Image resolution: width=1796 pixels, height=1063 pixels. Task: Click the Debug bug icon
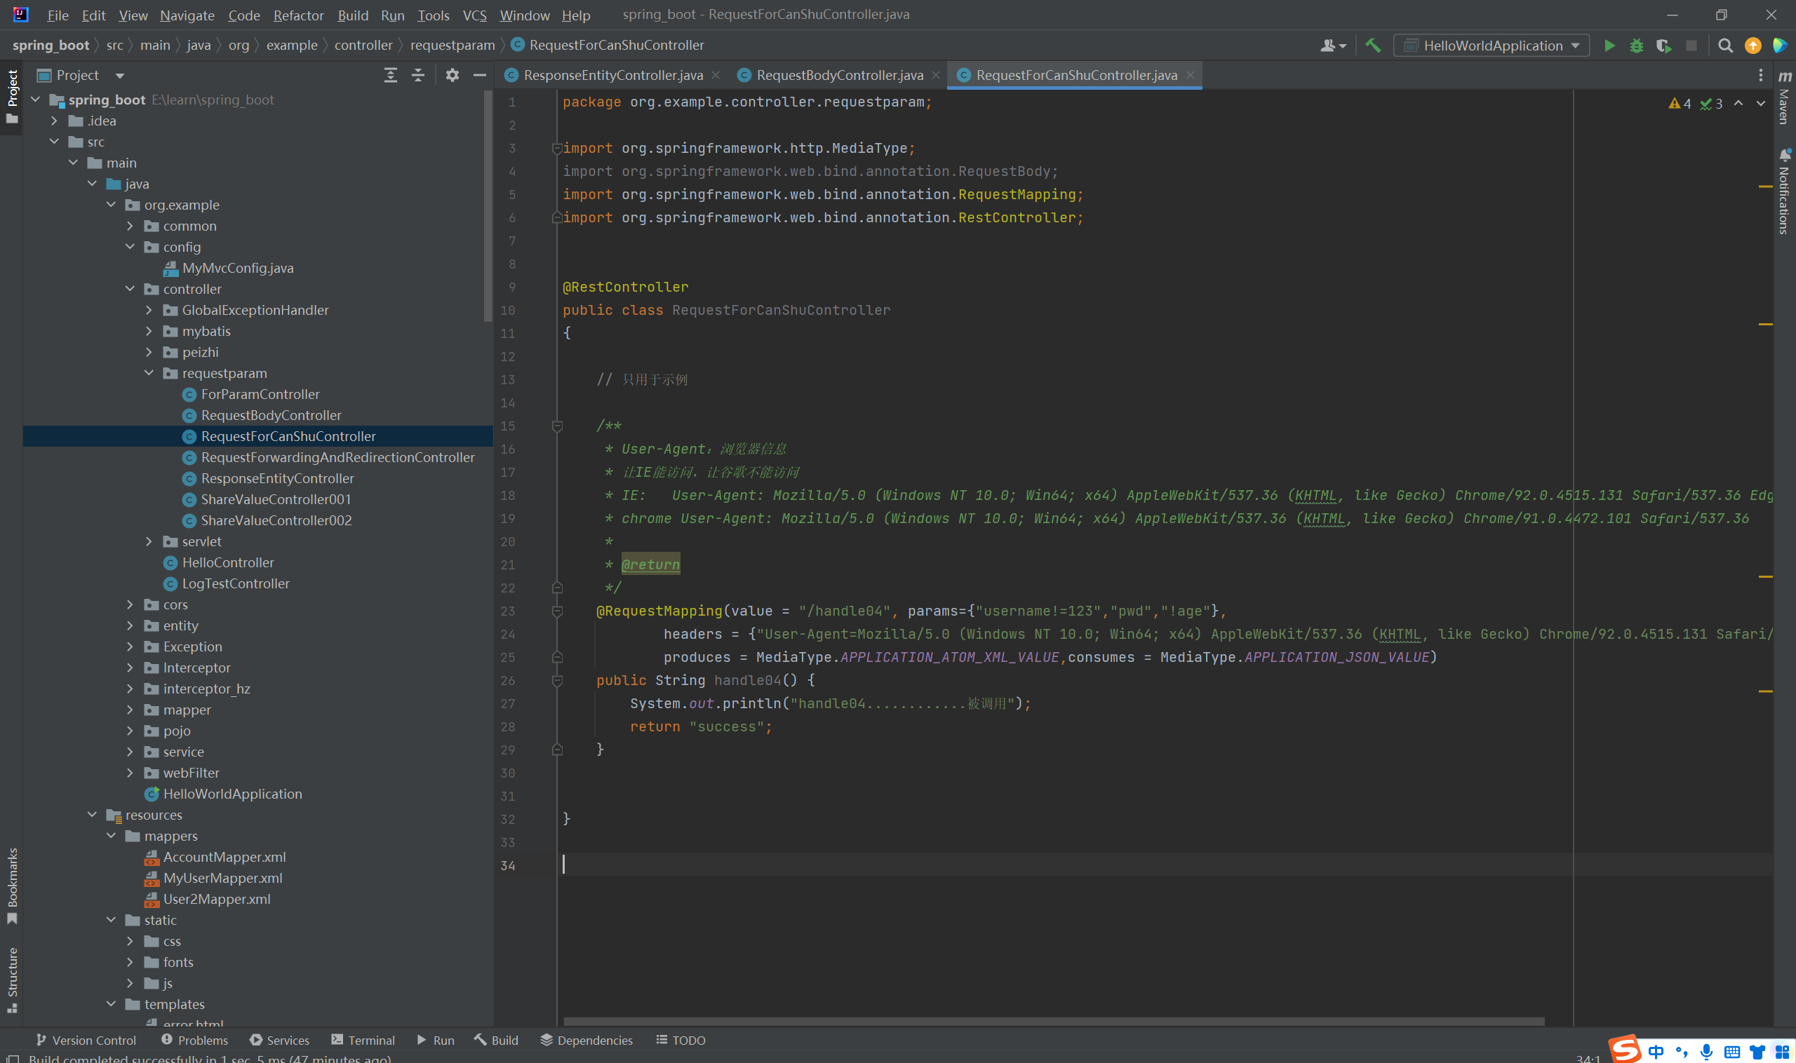(1636, 46)
